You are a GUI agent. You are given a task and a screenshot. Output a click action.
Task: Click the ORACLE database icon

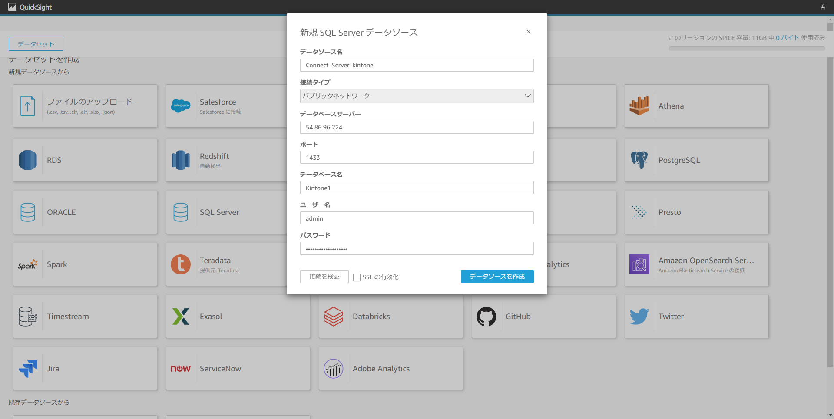28,212
